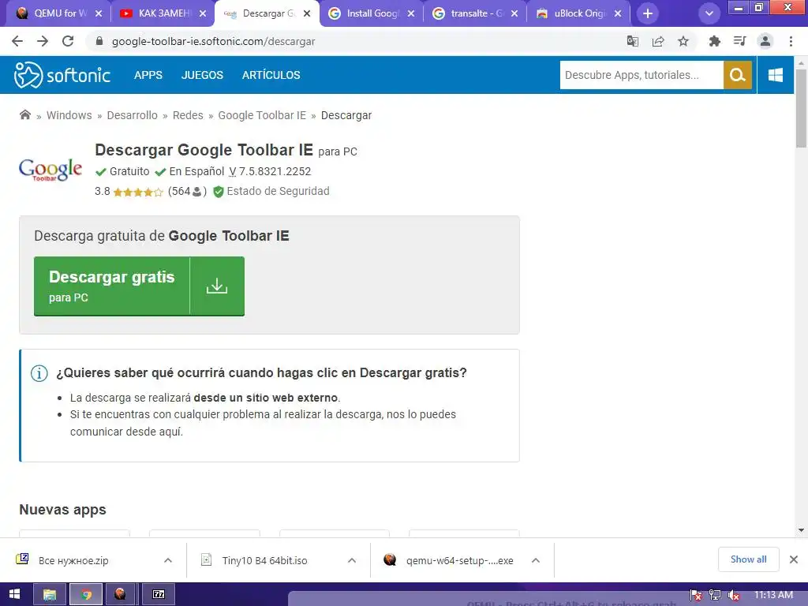
Task: Open the Desarrollo breadcrumb link
Action: coord(132,115)
